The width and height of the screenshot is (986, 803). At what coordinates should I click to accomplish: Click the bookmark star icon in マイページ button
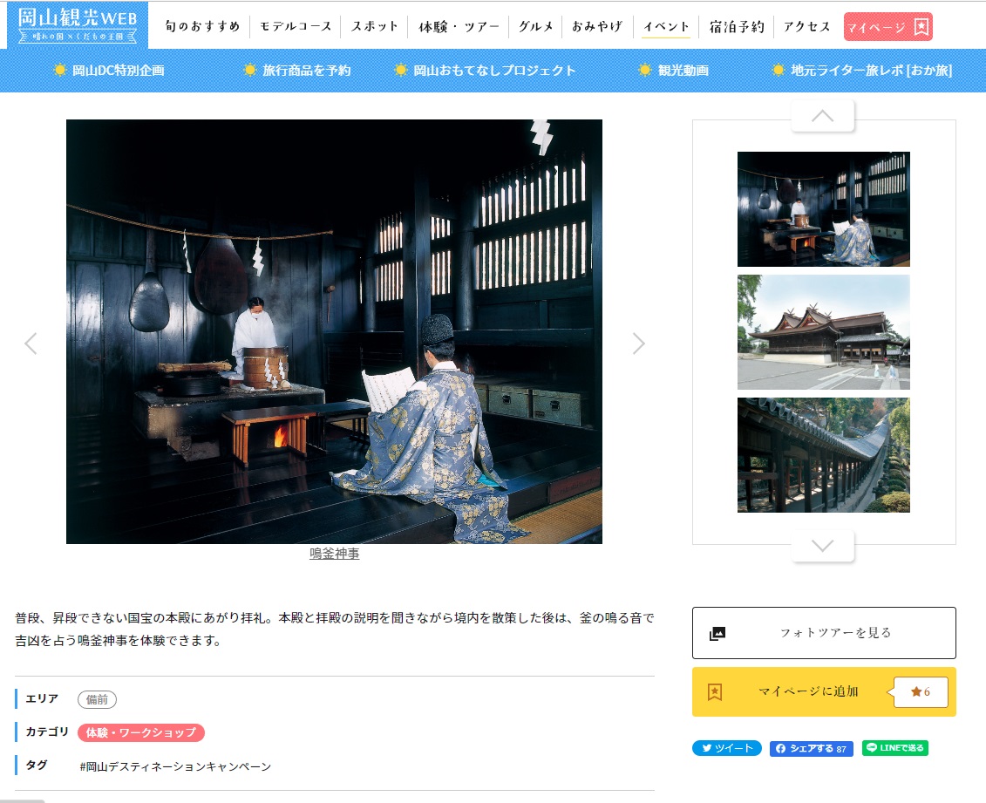[x=921, y=27]
